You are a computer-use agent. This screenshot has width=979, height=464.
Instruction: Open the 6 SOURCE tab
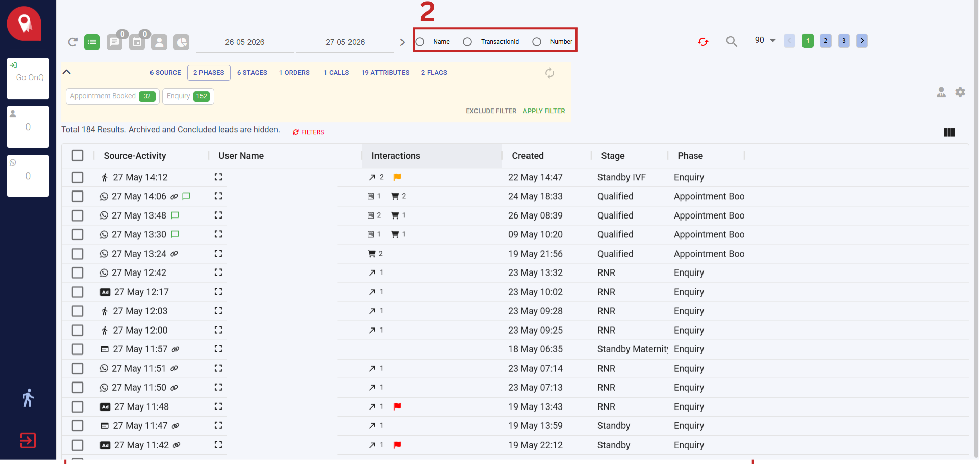165,73
